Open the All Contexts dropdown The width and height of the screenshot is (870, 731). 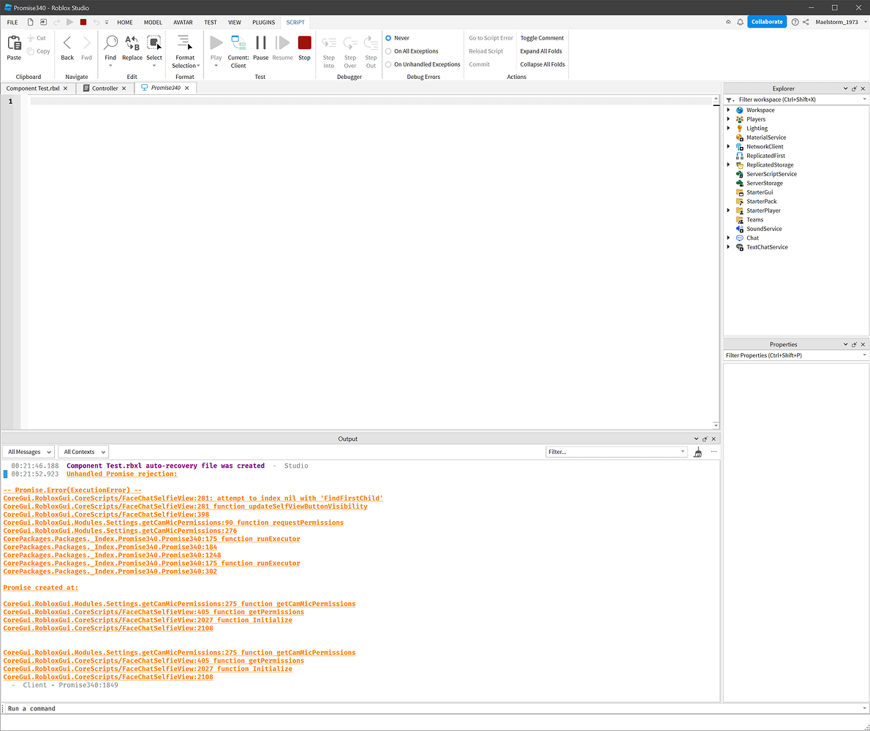click(83, 451)
